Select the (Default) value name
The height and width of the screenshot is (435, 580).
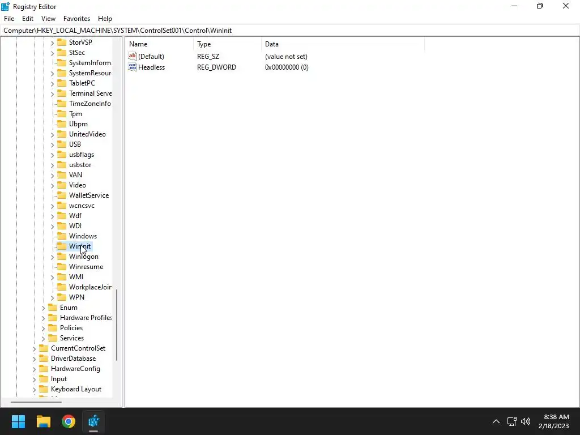click(x=151, y=57)
